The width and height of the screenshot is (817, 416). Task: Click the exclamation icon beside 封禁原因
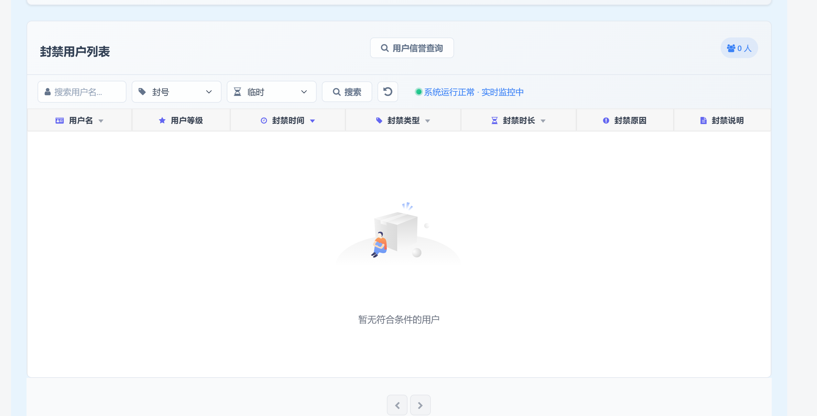click(x=606, y=120)
